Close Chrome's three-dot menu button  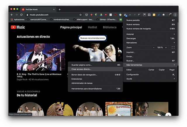point(175,15)
